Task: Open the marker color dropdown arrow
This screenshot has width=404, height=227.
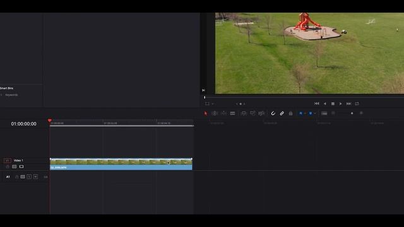Action: 315,113
